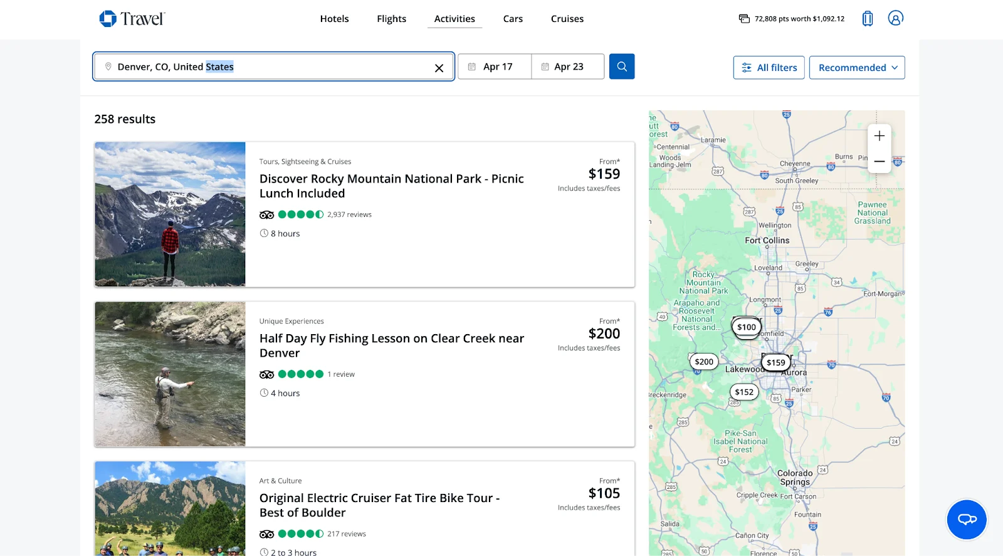Image resolution: width=1003 pixels, height=556 pixels.
Task: Open the Cruises tab
Action: click(567, 19)
